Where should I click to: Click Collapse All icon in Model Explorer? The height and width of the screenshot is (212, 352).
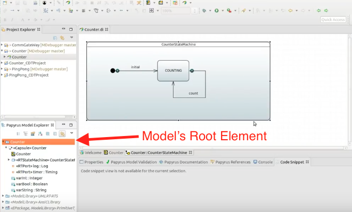(55, 134)
